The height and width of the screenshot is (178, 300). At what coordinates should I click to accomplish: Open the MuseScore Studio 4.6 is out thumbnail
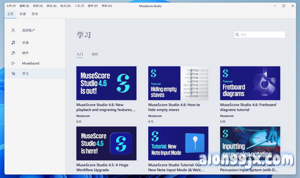106,83
